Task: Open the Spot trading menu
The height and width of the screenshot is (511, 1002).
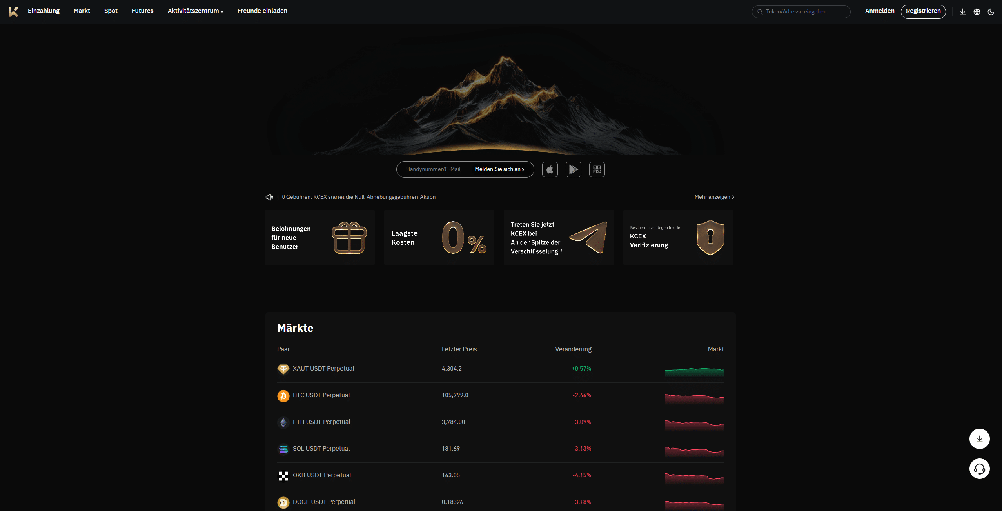Action: point(111,11)
